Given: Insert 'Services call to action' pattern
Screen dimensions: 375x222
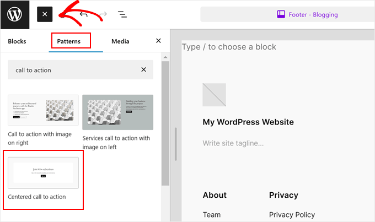Looking at the screenshot, I should coord(117,112).
